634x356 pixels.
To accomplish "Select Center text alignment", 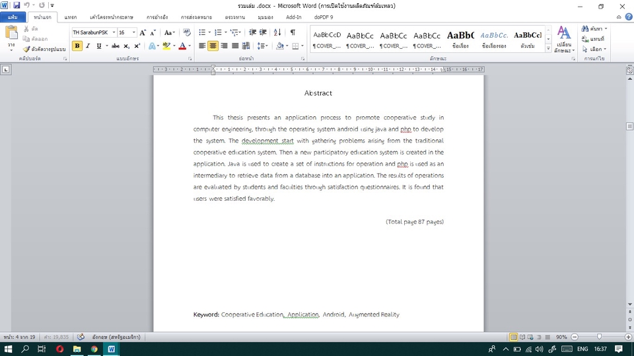I will pos(213,46).
